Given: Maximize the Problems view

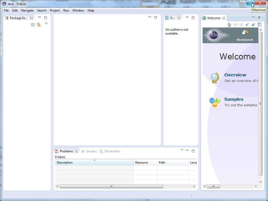Looking at the screenshot, I should 193,151.
